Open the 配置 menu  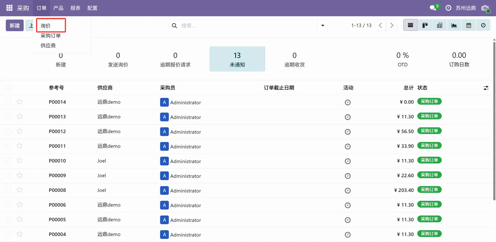(92, 8)
